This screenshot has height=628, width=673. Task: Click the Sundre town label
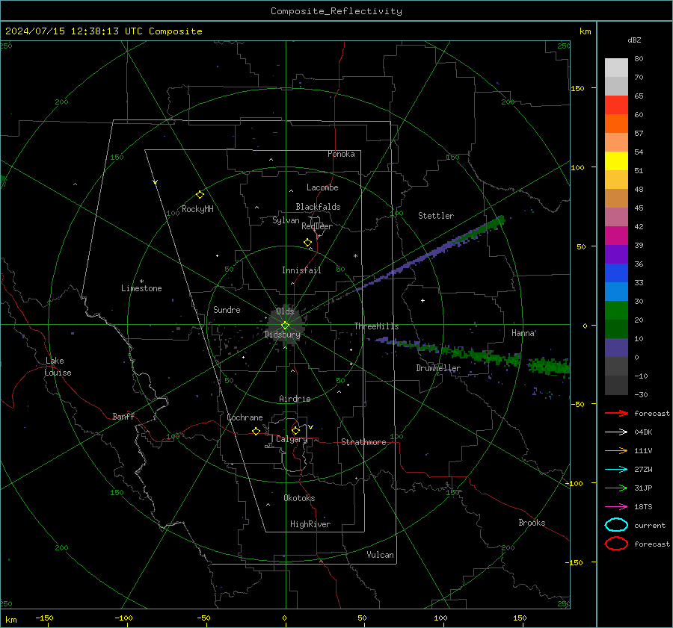[x=227, y=310]
